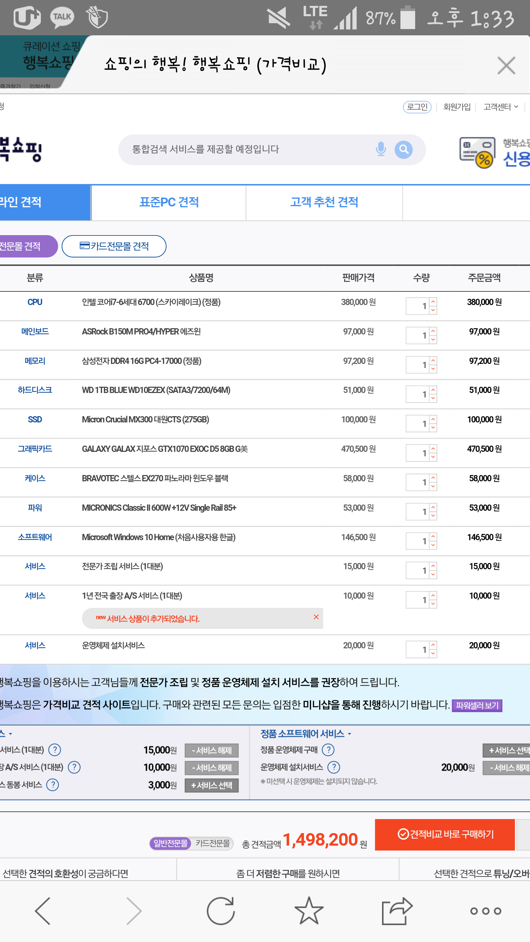
Task: Toggle the 카드전문몰 견적 pill button
Action: [114, 246]
